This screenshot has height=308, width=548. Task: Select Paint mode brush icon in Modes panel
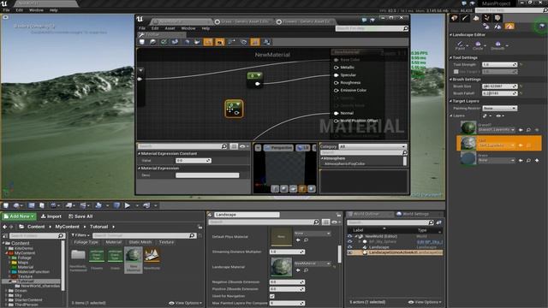click(x=465, y=18)
